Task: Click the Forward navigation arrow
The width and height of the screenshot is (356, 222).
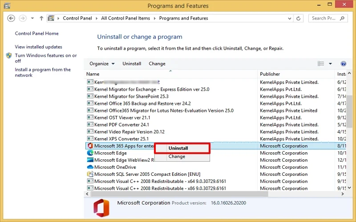Action: point(23,18)
